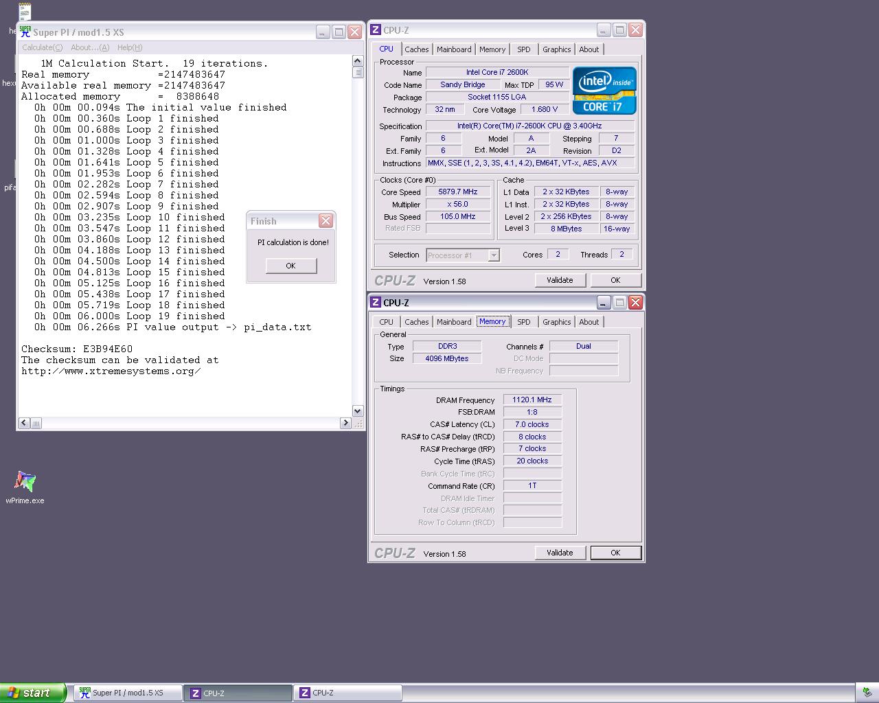This screenshot has height=703, width=879.
Task: Click the top CPU-Z title bar icon
Action: pos(376,30)
